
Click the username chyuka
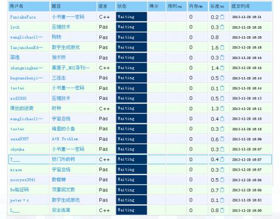pyautogui.click(x=17, y=150)
